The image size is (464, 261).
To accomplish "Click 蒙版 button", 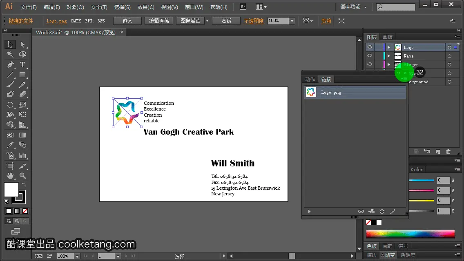I will pyautogui.click(x=226, y=21).
